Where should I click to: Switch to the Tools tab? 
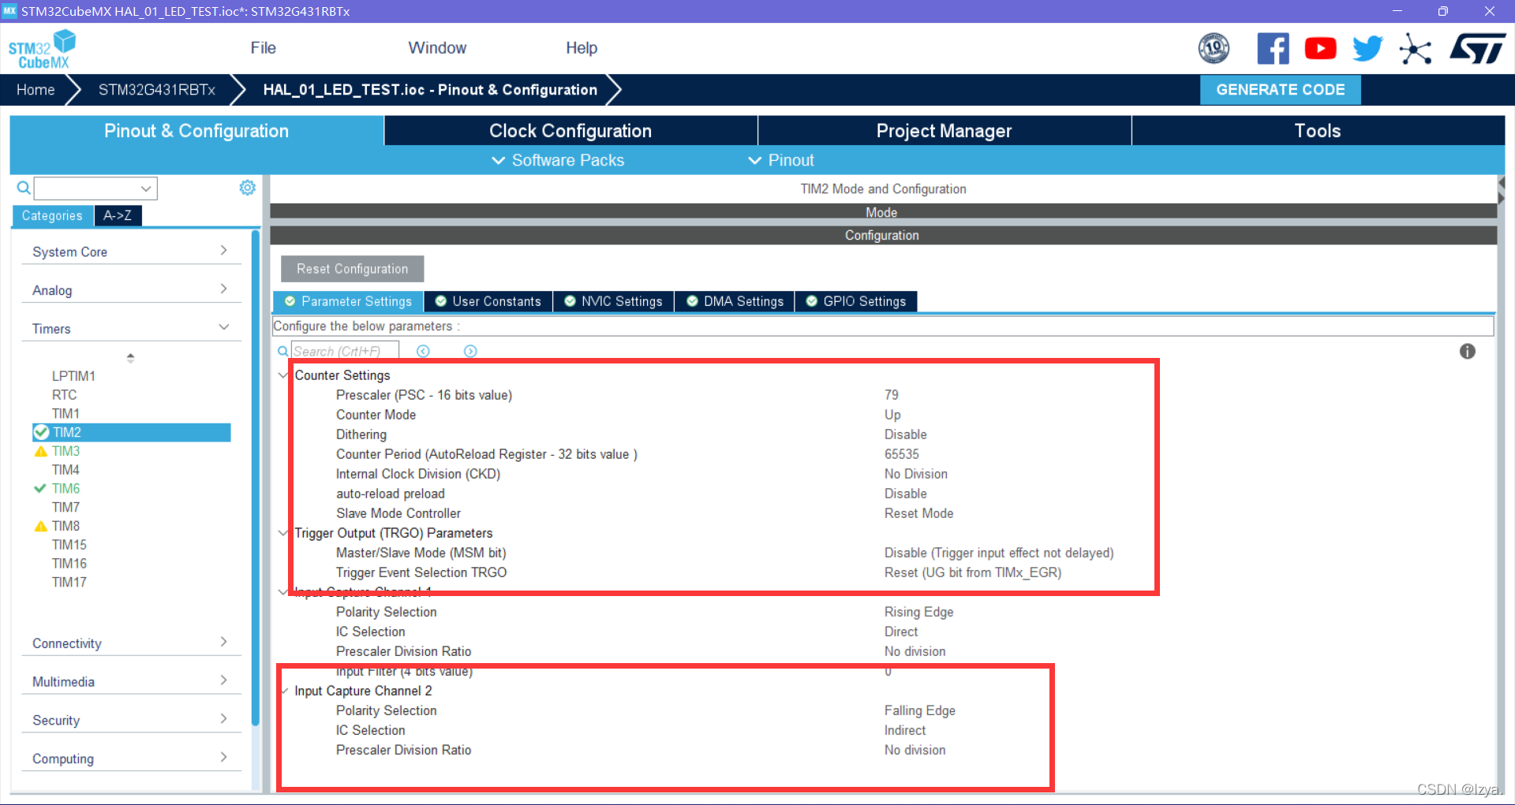click(x=1318, y=131)
